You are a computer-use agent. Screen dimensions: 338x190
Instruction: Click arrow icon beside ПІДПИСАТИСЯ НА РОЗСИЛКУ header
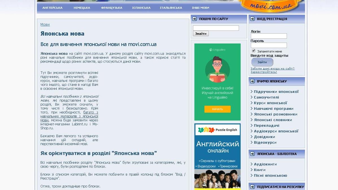click(252, 187)
